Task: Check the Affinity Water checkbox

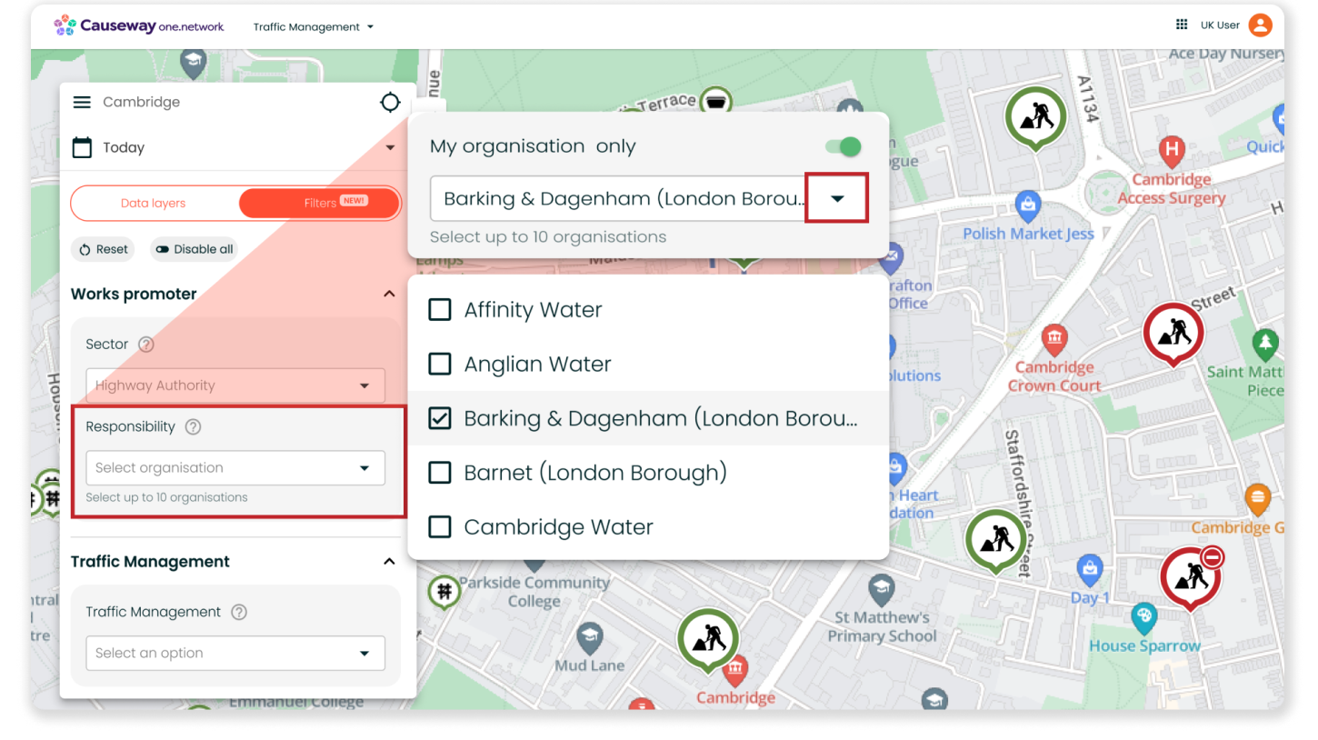Action: pyautogui.click(x=440, y=310)
